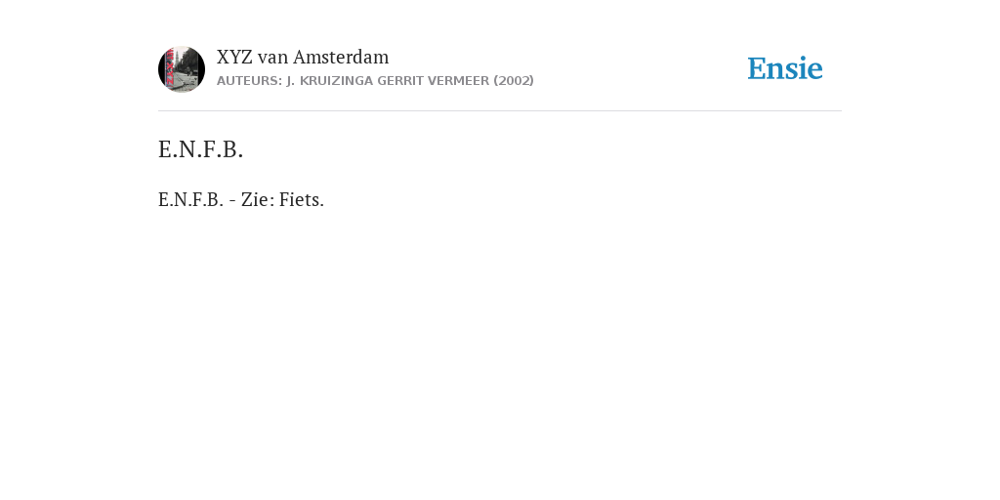Click the XYZ word in the book title
The width and height of the screenshot is (1000, 500).
pos(234,57)
